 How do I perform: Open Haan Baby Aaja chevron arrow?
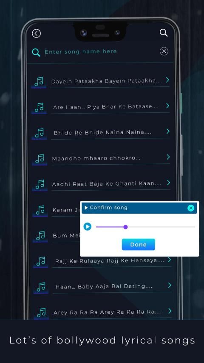tap(170, 285)
